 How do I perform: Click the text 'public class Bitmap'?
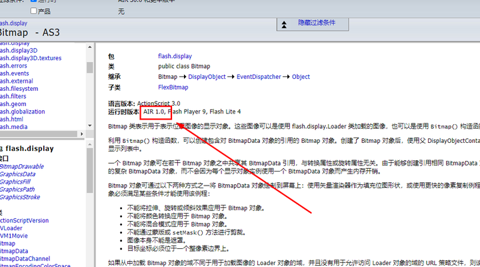tap(184, 66)
